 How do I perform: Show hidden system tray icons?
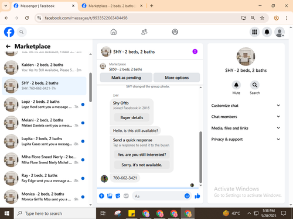(x=249, y=213)
